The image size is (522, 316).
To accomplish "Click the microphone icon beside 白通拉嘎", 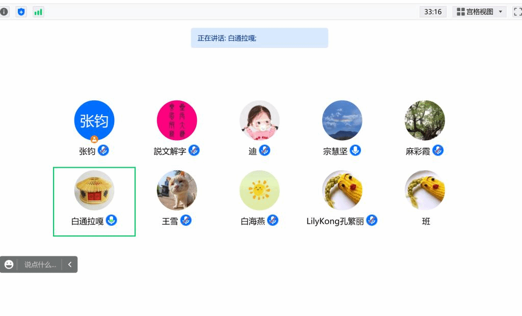I will click(x=112, y=220).
